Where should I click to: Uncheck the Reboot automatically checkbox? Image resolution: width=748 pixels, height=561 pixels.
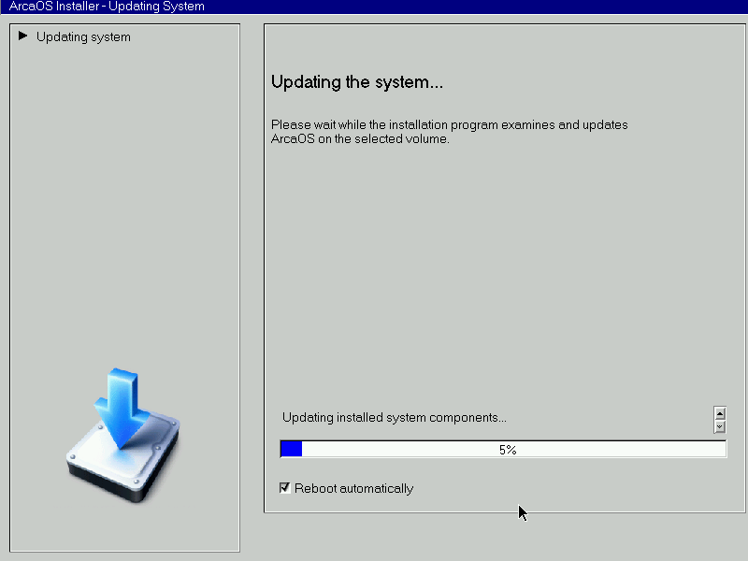[x=285, y=487]
